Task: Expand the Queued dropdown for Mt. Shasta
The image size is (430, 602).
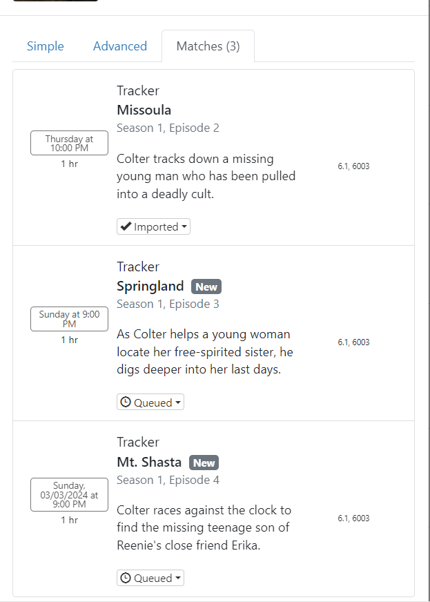Action: pos(150,578)
